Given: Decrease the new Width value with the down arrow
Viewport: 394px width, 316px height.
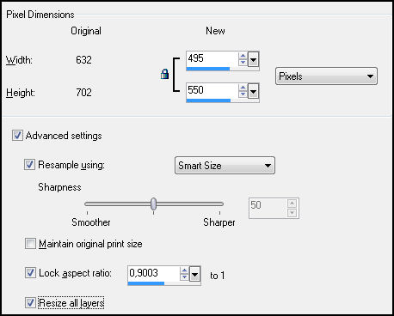Looking at the screenshot, I should click(x=243, y=62).
